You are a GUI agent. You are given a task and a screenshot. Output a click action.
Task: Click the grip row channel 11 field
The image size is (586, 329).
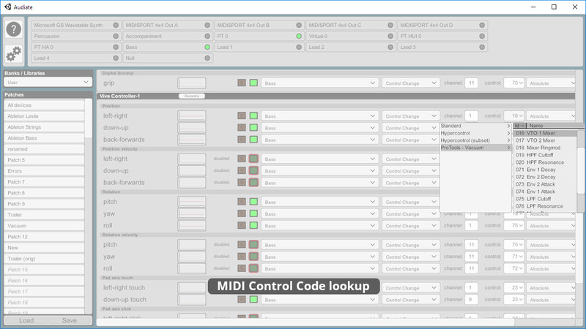tap(471, 83)
